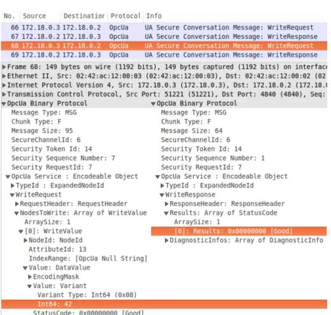This screenshot has height=315, width=331.
Task: Select packet 66 WriteRequest row
Action: pyautogui.click(x=164, y=27)
